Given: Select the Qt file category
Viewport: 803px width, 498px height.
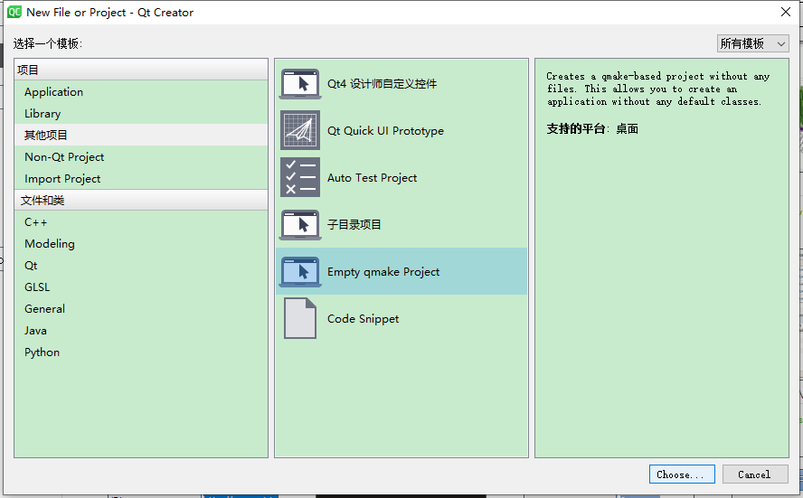Looking at the screenshot, I should pos(141,265).
